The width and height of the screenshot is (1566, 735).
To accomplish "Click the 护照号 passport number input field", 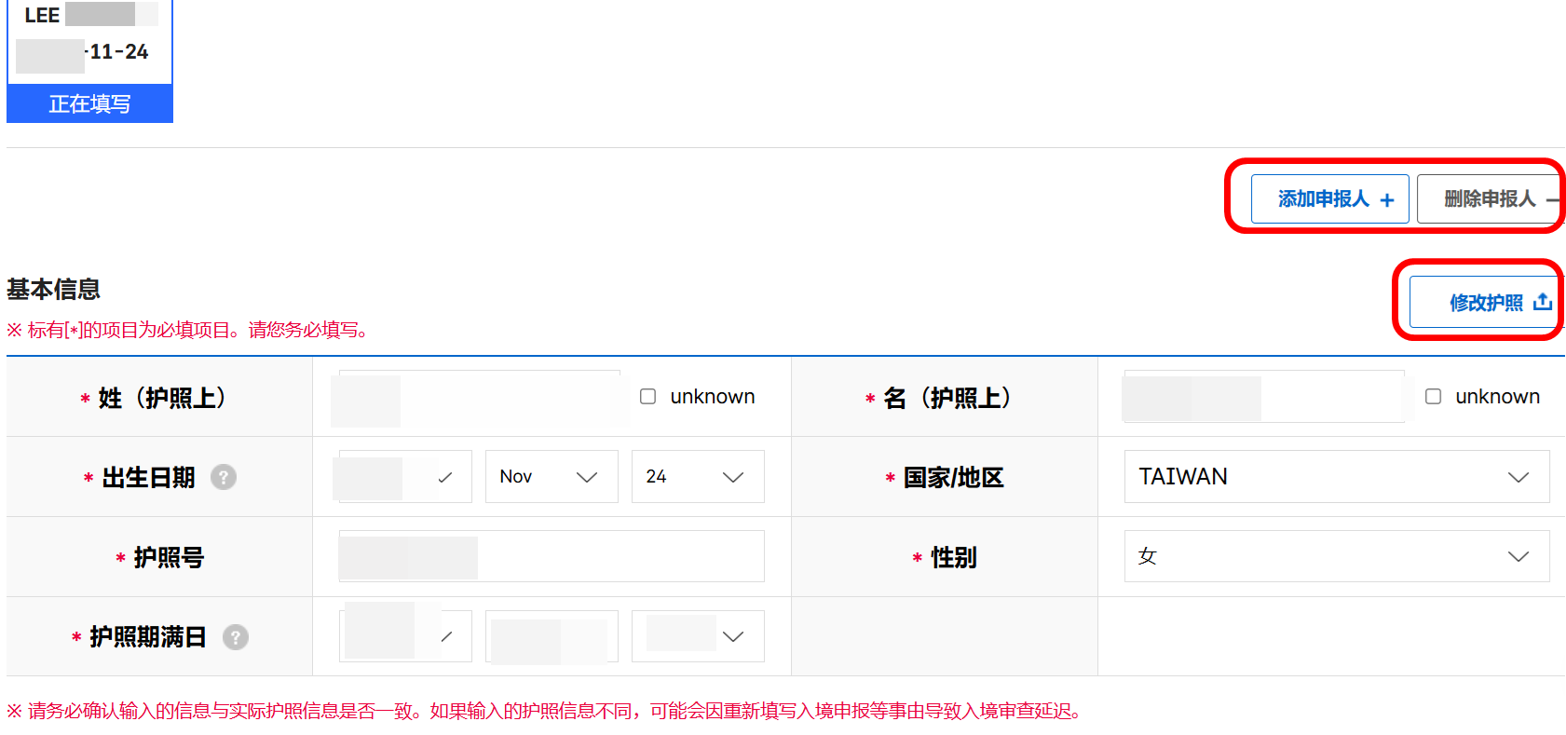I will [x=552, y=557].
